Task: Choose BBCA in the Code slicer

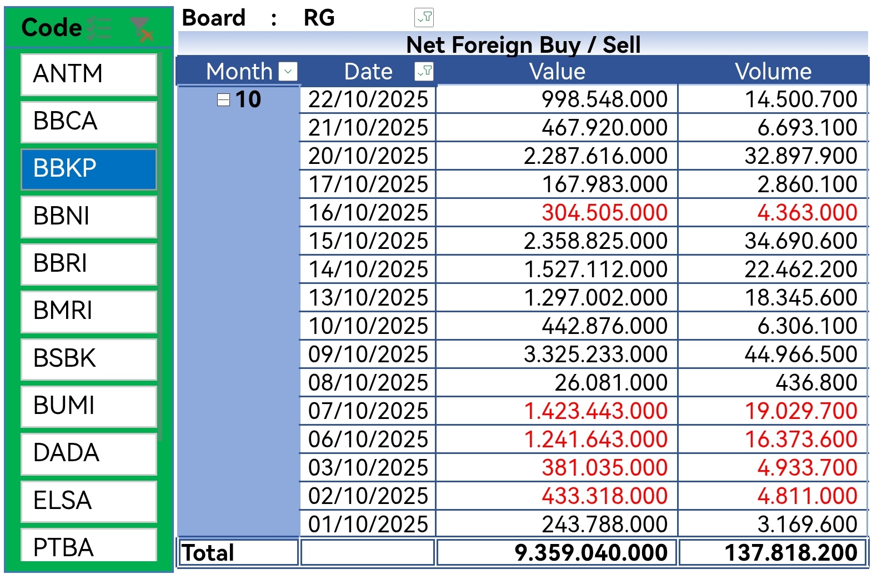Action: click(x=89, y=121)
